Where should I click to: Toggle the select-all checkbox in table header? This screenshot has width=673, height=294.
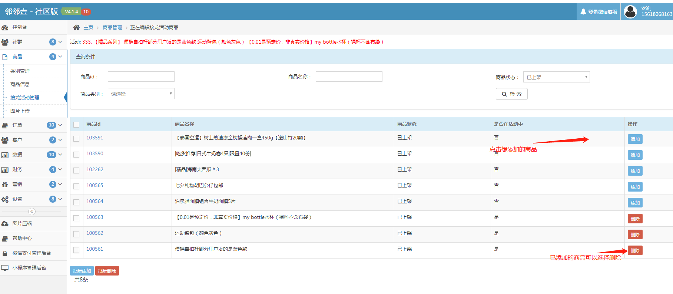pos(76,125)
